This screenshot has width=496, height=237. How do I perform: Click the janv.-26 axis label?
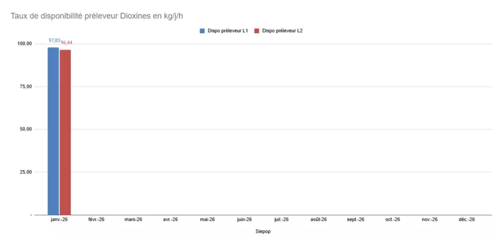click(x=59, y=219)
